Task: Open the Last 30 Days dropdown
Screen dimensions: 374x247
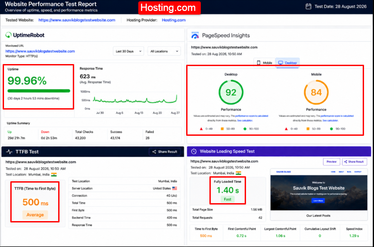Action: tap(128, 51)
